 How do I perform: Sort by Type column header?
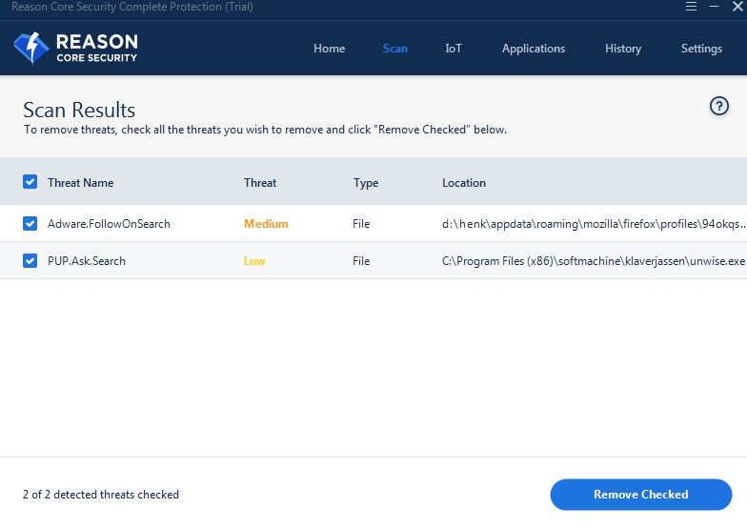[x=366, y=183]
